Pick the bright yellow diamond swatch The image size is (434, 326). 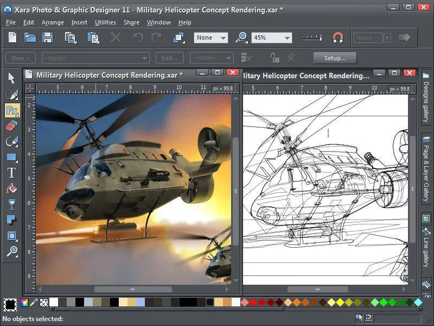point(340,302)
